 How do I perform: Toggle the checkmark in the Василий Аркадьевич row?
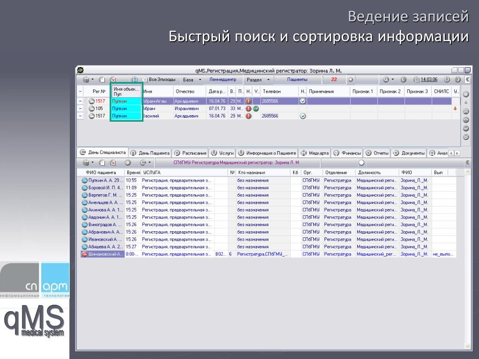(x=303, y=116)
